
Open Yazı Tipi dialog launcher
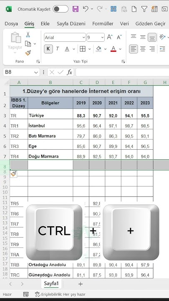123,61
